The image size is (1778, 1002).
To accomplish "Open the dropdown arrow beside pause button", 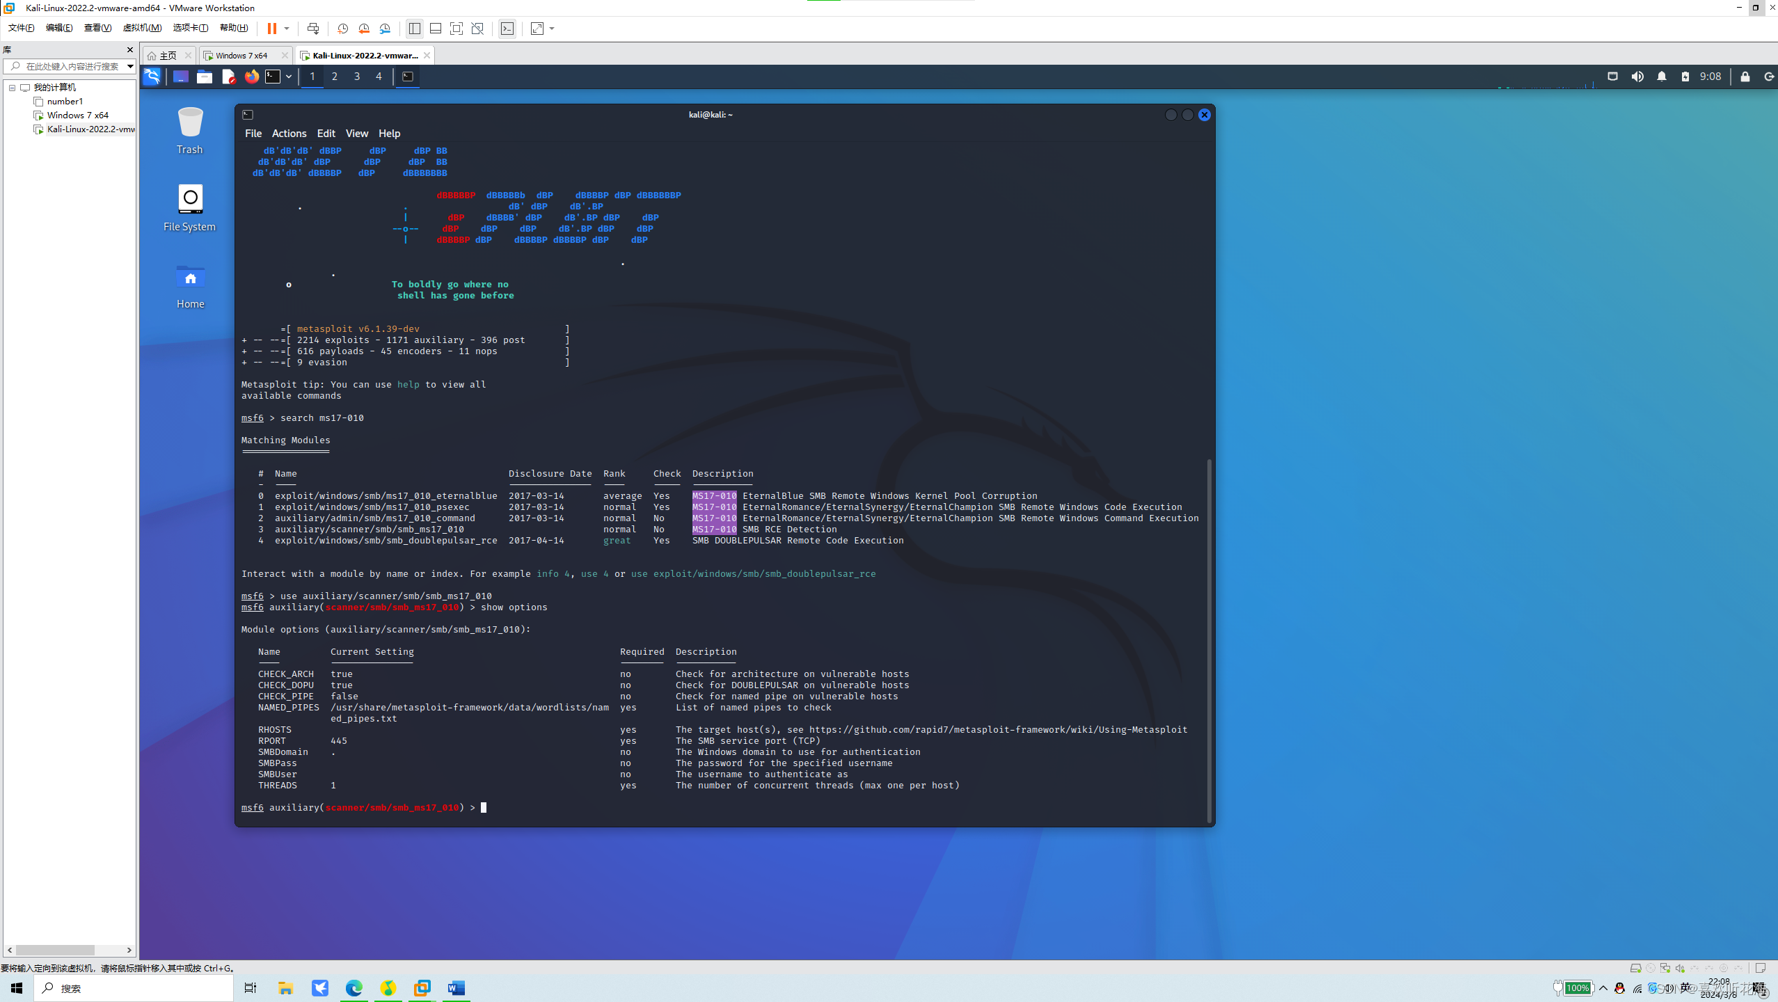I will [x=287, y=29].
